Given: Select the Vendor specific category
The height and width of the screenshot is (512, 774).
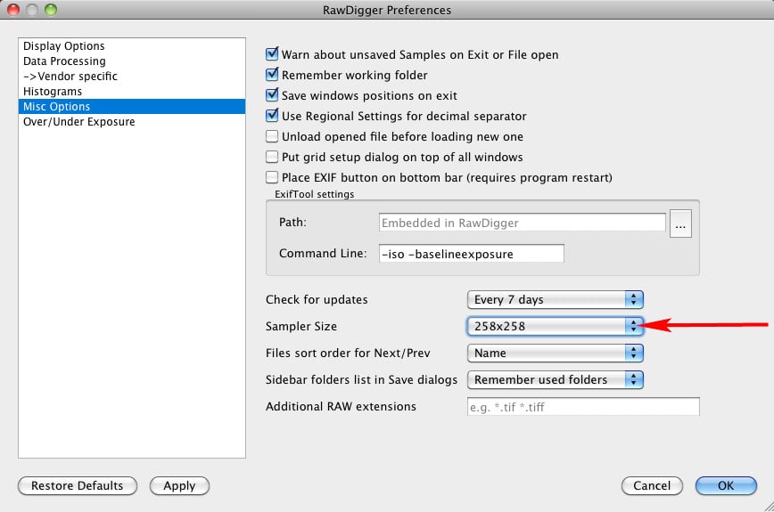Looking at the screenshot, I should coord(132,77).
